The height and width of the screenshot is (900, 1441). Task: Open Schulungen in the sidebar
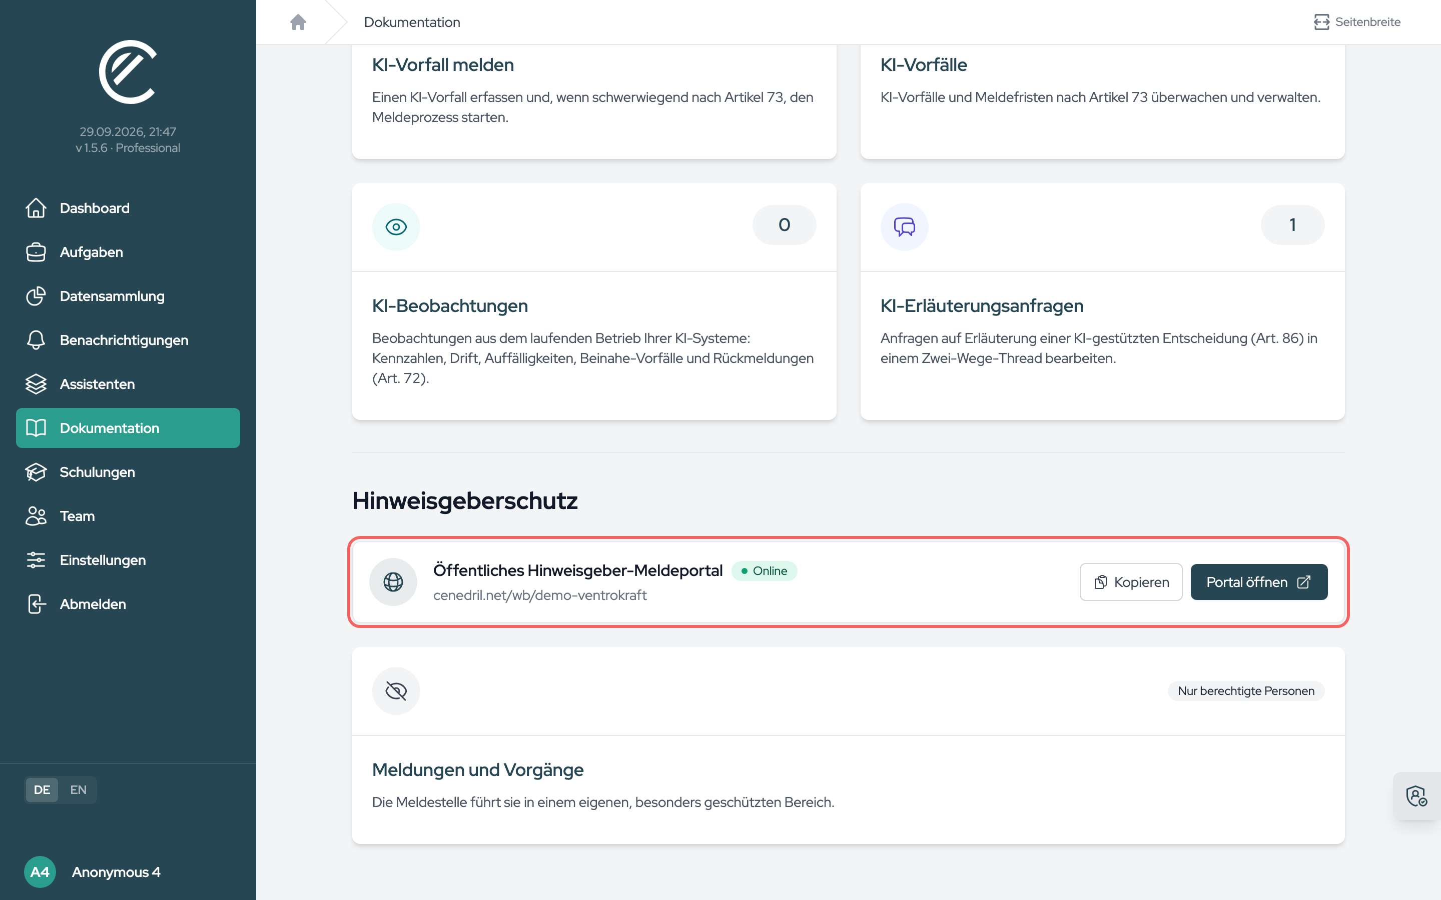click(128, 472)
